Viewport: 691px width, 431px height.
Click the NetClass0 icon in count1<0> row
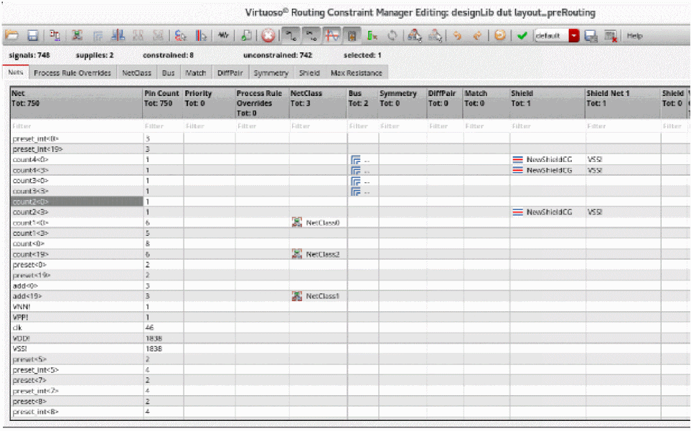click(x=296, y=223)
